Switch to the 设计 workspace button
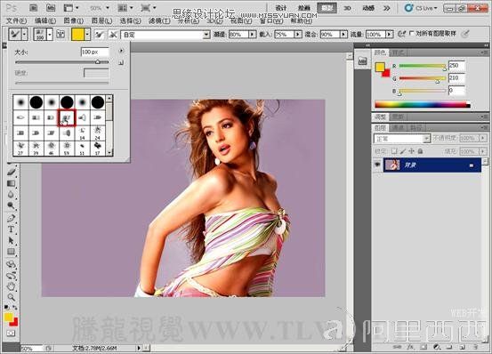 click(281, 8)
